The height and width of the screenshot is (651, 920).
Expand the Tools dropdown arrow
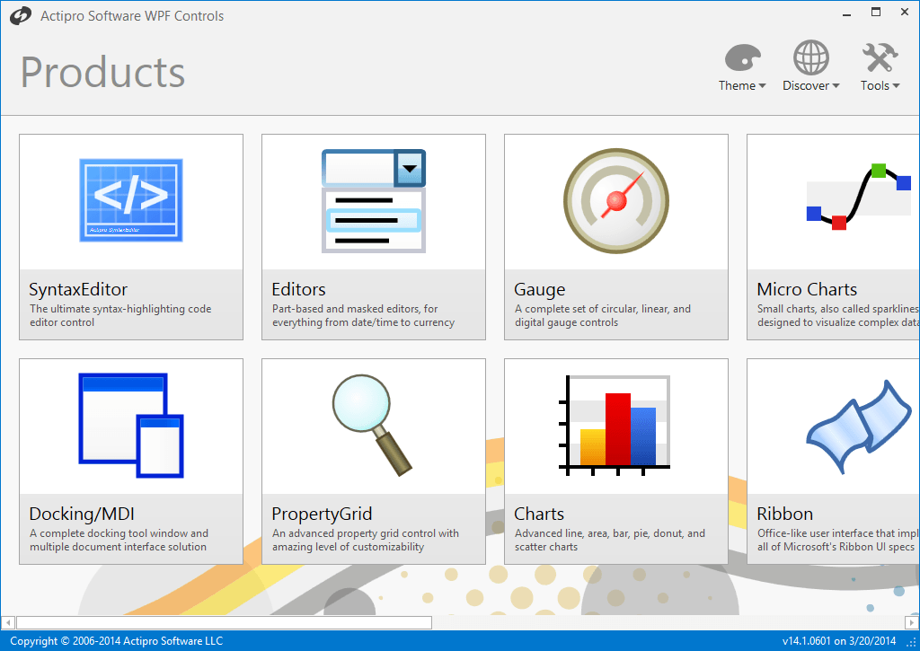coord(896,86)
